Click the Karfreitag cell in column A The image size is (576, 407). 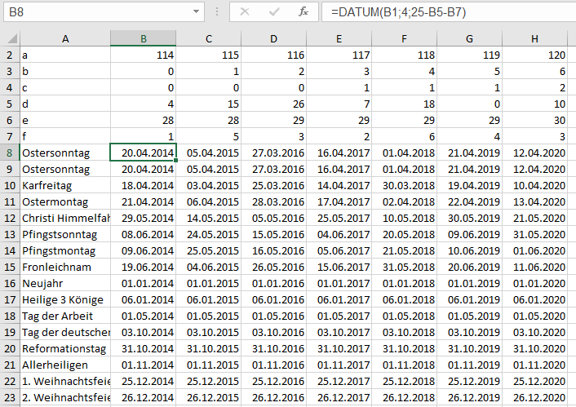[x=65, y=185]
